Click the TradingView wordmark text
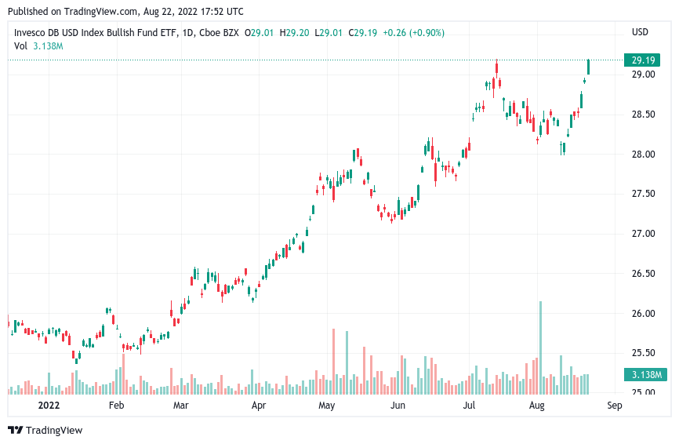 pos(53,430)
